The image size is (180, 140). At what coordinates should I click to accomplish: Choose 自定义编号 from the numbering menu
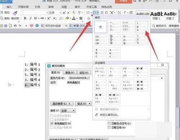tap(109, 115)
